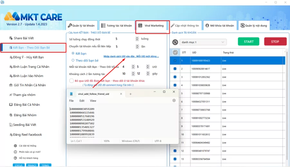Click UID 100081002773234 in account row 8
Screen dimensions: 290x167
[x=201, y=118]
